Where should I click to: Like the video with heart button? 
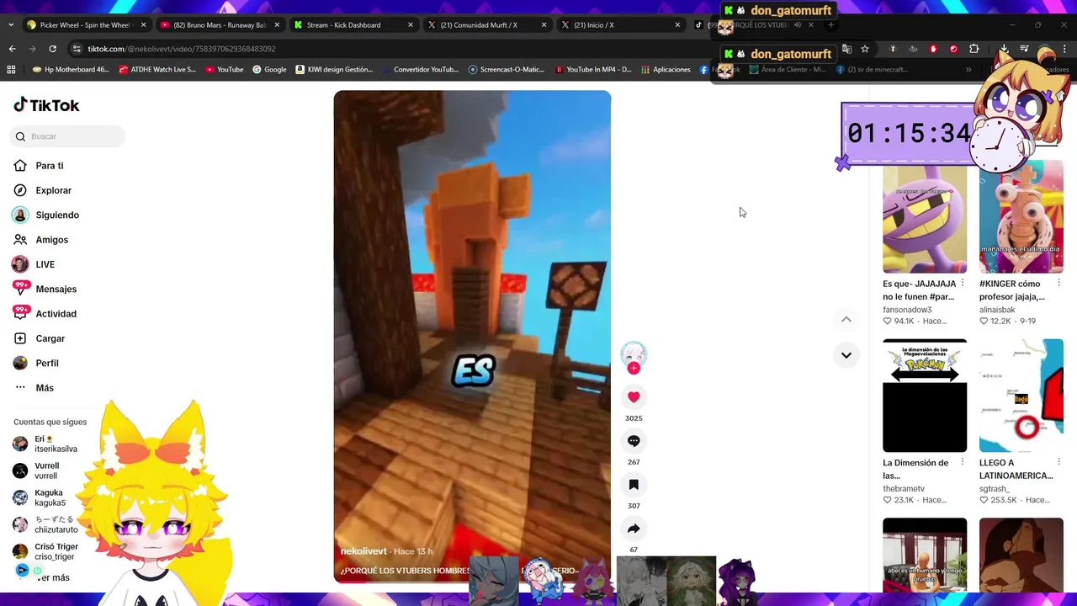coord(634,397)
